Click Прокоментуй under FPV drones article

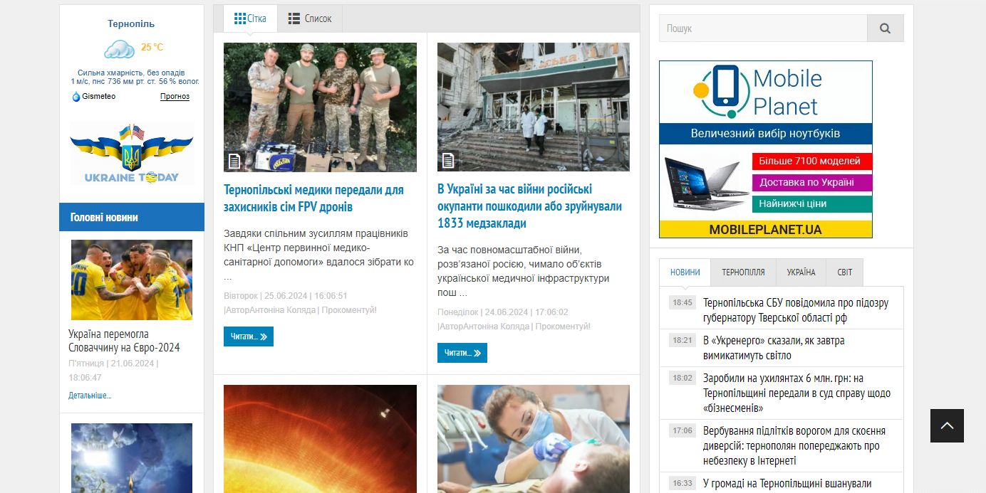tap(349, 310)
